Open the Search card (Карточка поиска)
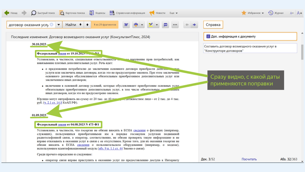Image resolution: width=305 pixels, height=172 pixels. [71, 13]
